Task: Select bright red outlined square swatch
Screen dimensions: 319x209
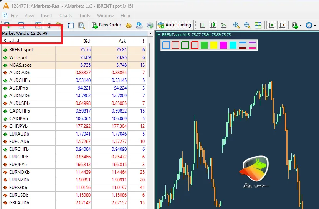Action: pos(195,45)
